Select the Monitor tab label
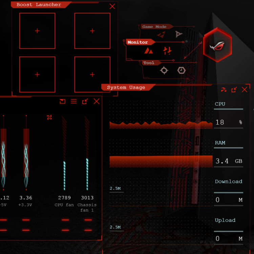The width and height of the screenshot is (254, 254). (137, 42)
